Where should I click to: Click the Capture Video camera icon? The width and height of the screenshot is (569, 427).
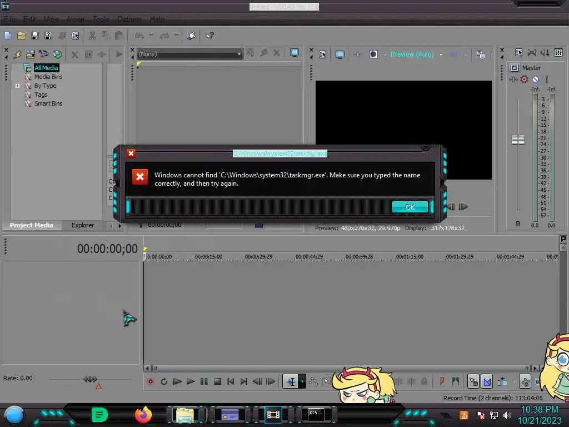43,54
